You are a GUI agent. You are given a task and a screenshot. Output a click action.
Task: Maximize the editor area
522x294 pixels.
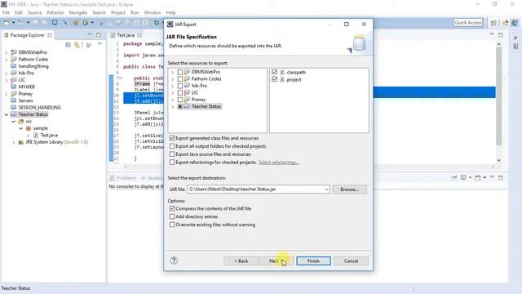[501, 34]
